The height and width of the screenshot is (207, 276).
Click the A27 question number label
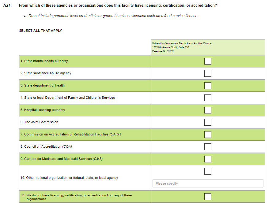(x=7, y=6)
